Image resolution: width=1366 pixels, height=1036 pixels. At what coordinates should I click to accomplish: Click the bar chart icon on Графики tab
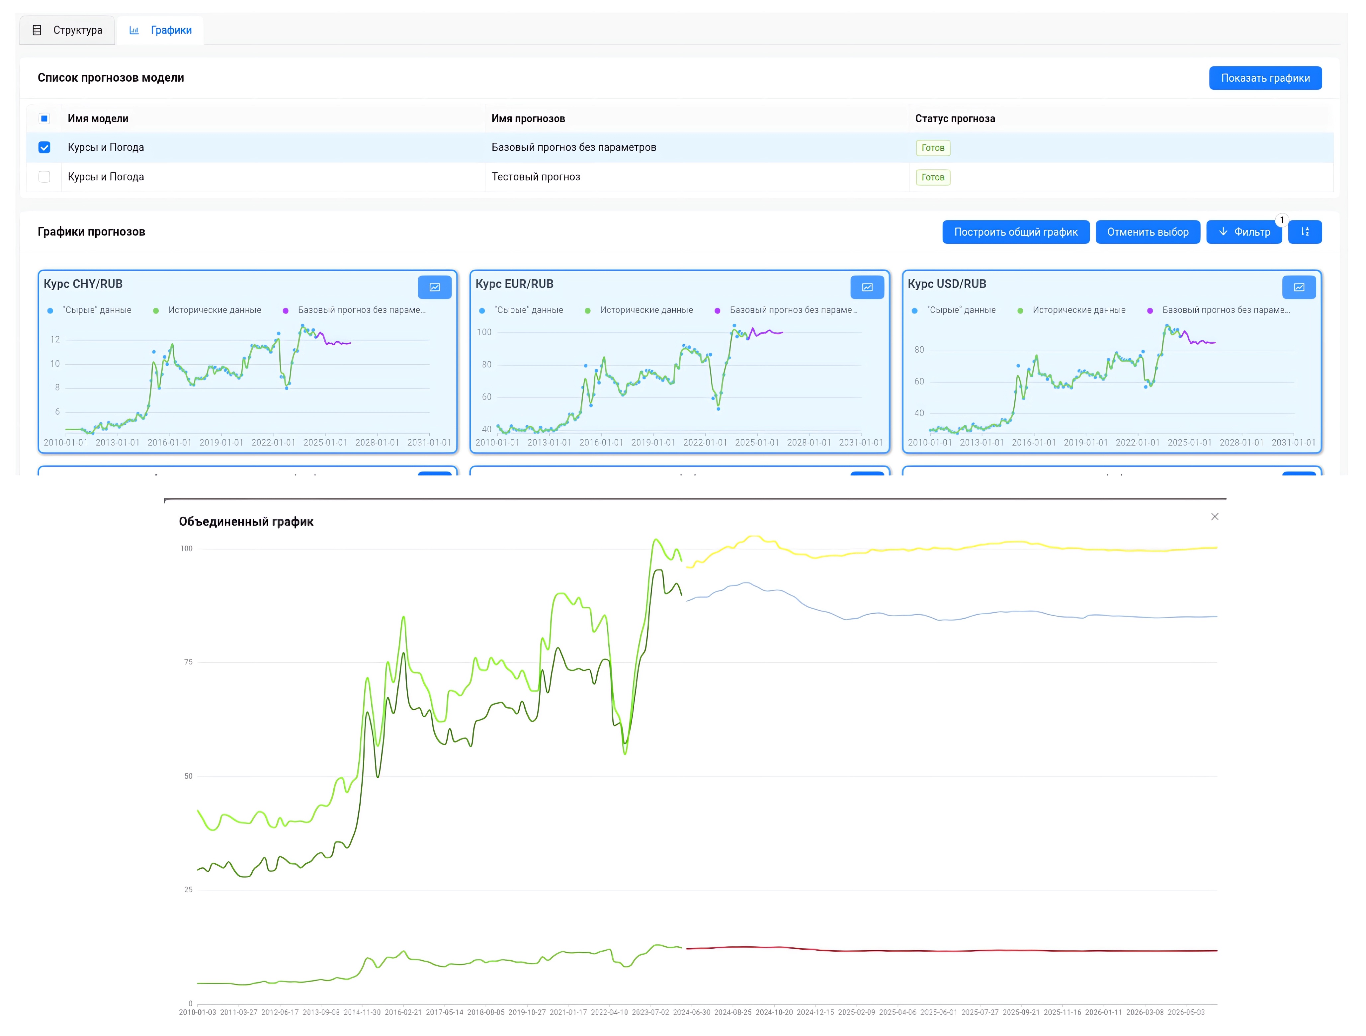point(134,30)
